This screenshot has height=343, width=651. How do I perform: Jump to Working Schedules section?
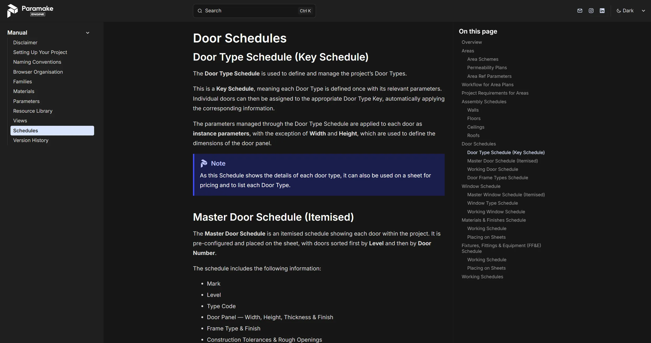tap(482, 277)
